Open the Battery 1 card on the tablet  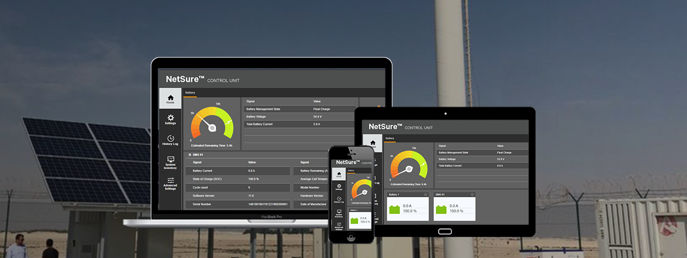coord(408,206)
